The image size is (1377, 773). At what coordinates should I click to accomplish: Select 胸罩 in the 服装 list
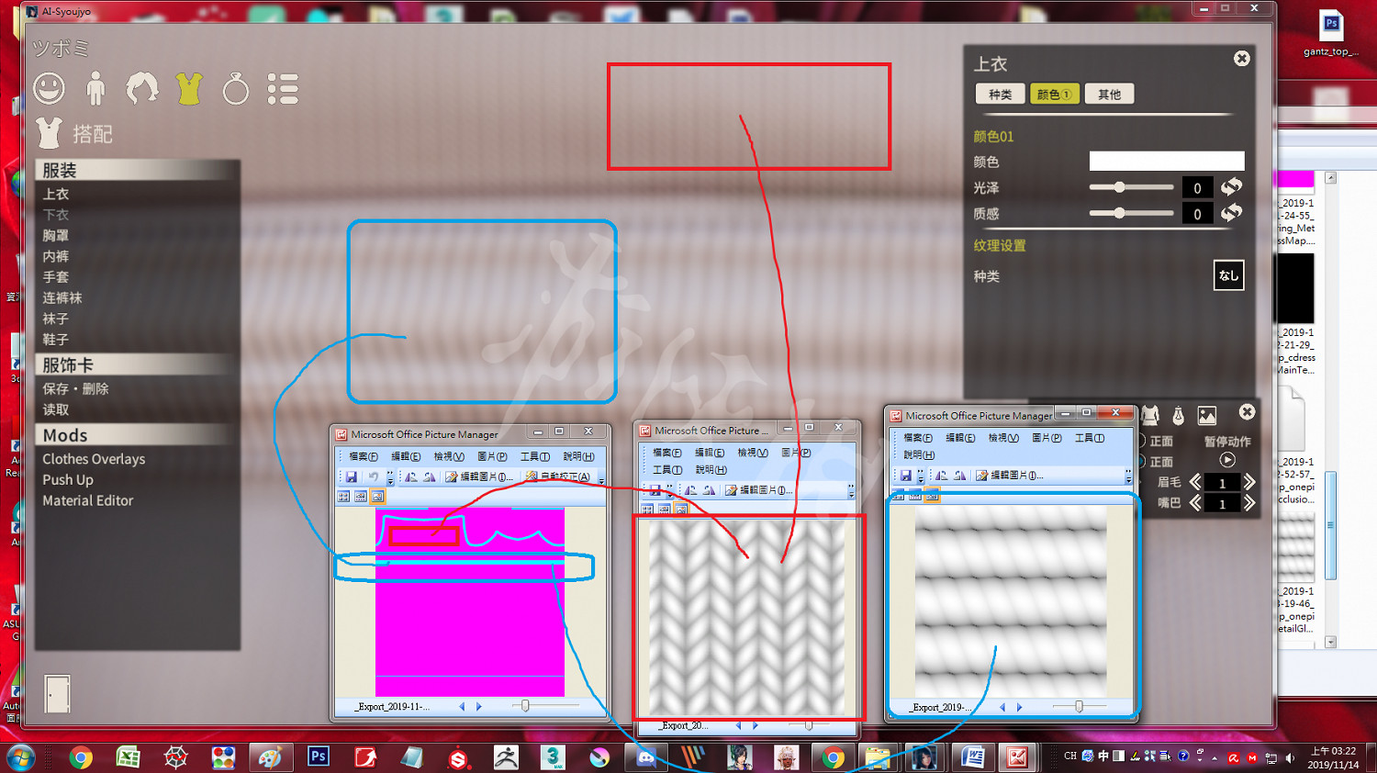pos(56,236)
